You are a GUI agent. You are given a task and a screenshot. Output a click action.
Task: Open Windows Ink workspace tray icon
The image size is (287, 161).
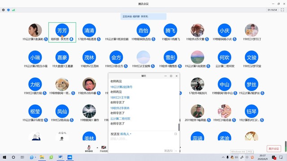(242, 157)
